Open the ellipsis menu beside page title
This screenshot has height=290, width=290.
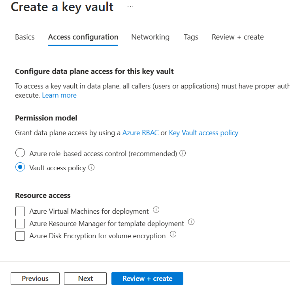130,7
